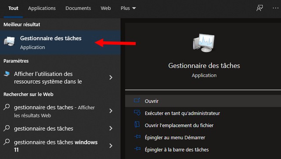Choose Épingler au menu Démarrer
The width and height of the screenshot is (281, 159).
(175, 138)
